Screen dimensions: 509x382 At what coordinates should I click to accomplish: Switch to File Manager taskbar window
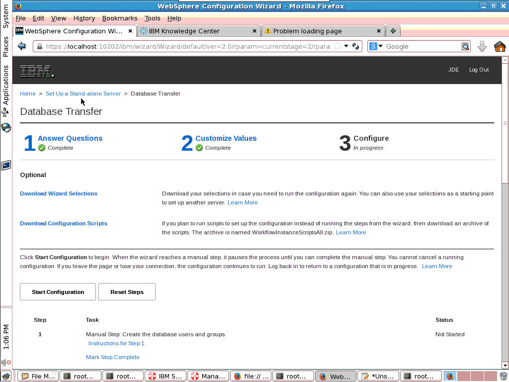38,376
